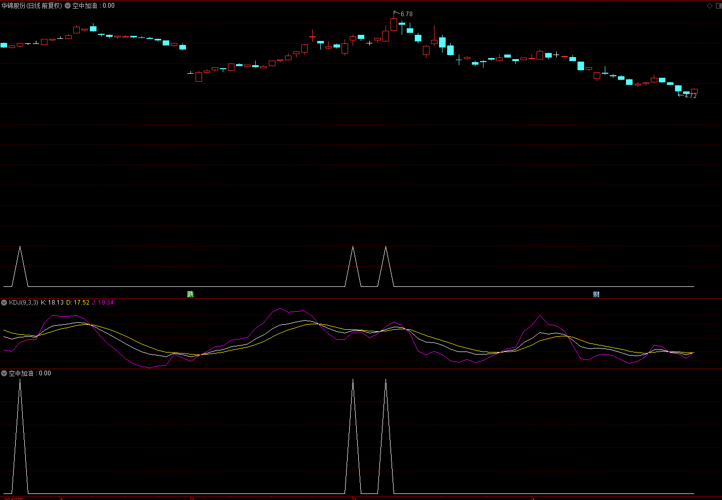Click the green 跌 marker icon
Screen dimensions: 722x500
190,294
